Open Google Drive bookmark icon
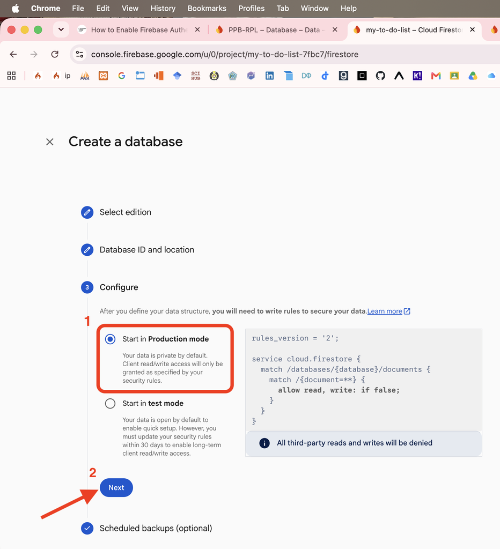The width and height of the screenshot is (500, 549). pos(473,76)
